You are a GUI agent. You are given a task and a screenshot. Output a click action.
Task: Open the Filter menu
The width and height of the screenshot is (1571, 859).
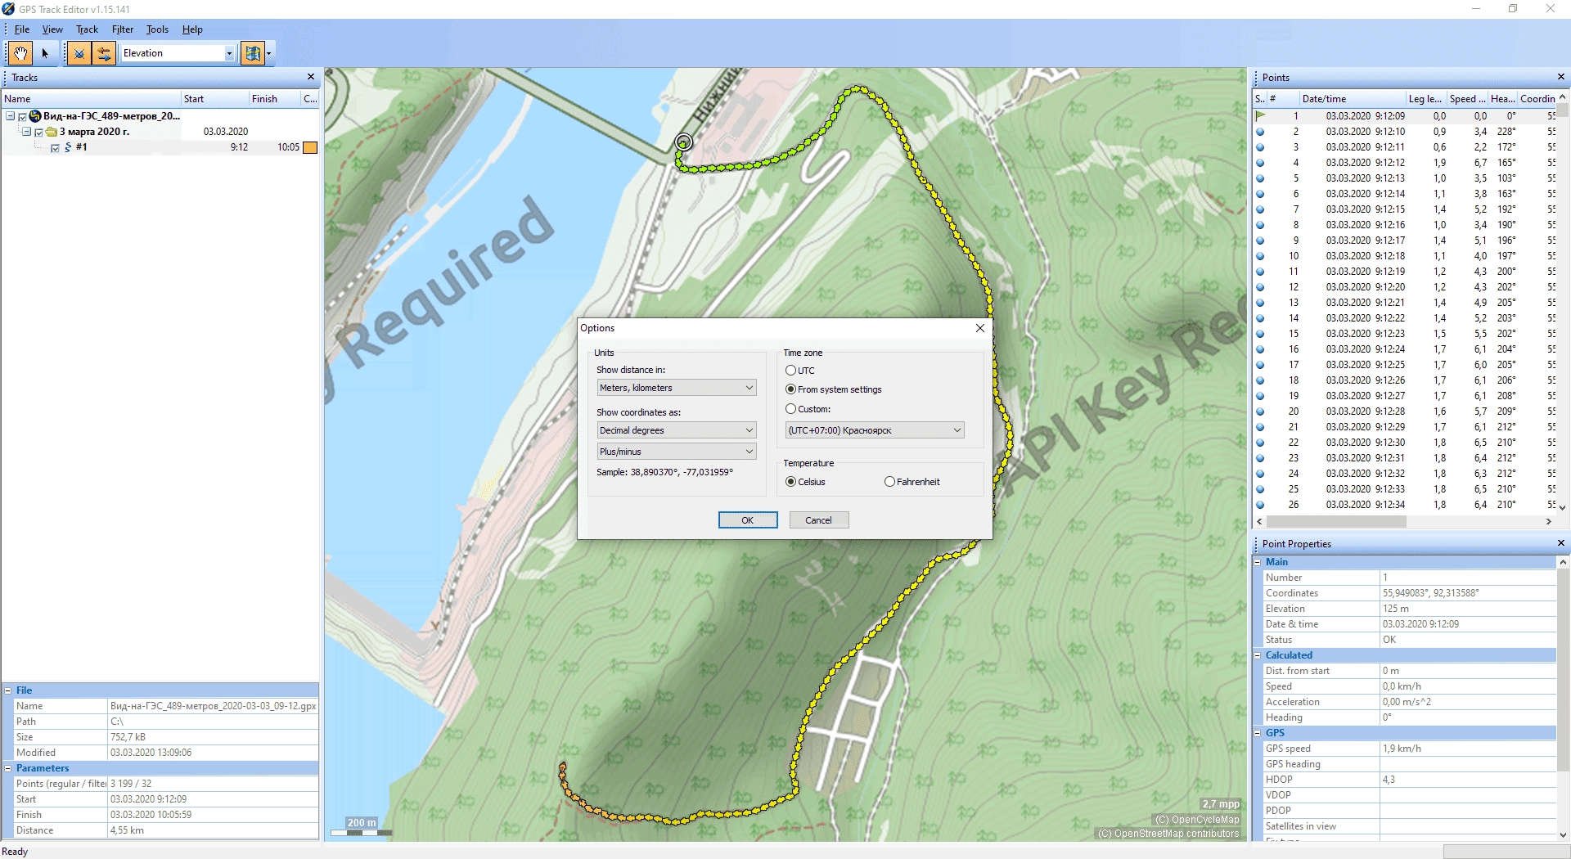coord(123,29)
